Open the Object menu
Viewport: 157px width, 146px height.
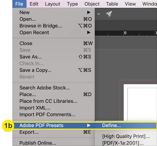tap(92, 4)
